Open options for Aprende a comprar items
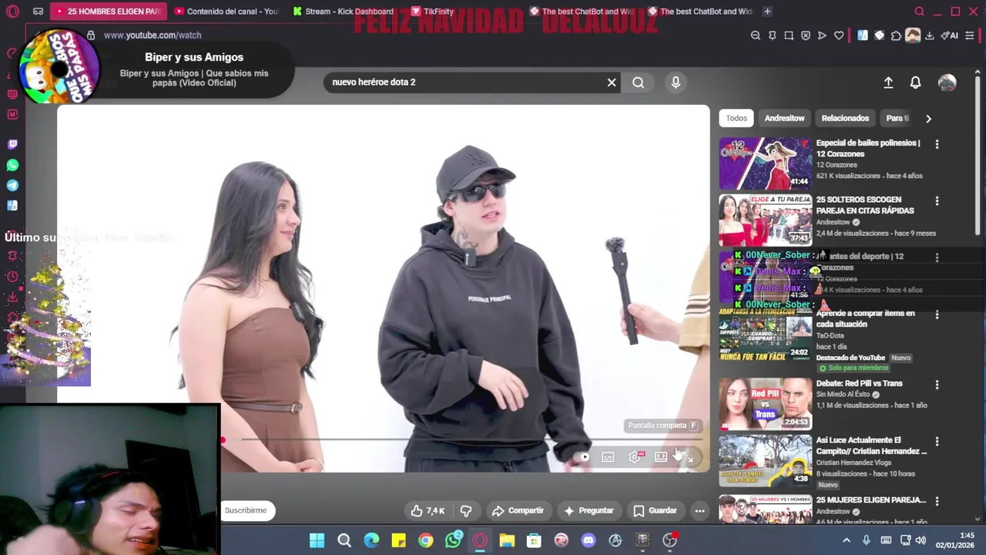 point(937,314)
